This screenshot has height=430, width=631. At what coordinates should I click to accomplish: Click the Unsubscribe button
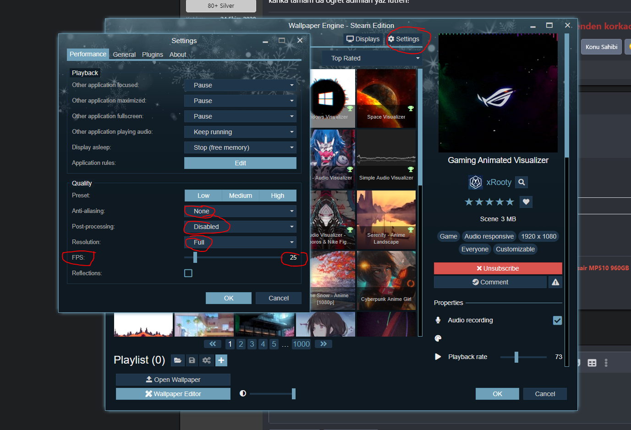[498, 268]
